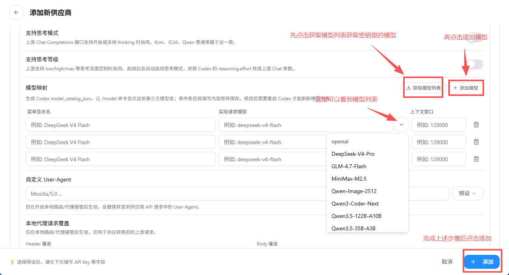
Task: Confirm with the blue 添加 button
Action: click(x=482, y=262)
